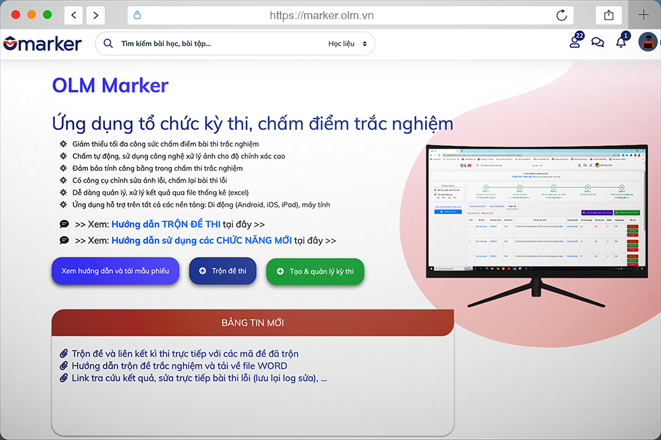Screen dimensions: 661x440
Task: Click the speech bubble beside Hướng dẫn TRỘN ĐỀ THI
Action: click(63, 224)
